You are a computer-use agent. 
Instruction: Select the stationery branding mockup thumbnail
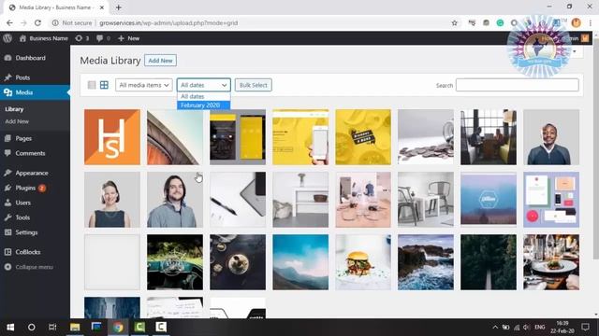tap(551, 200)
